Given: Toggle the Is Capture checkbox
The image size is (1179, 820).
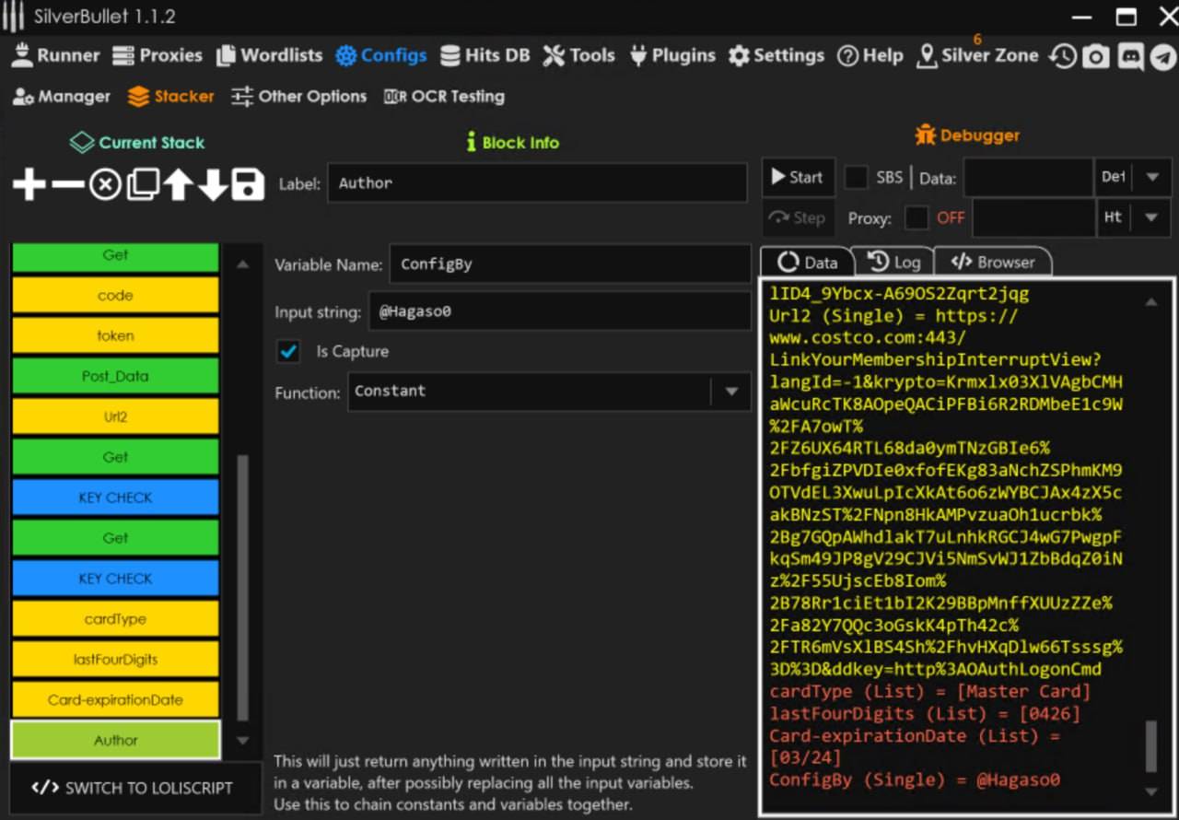Looking at the screenshot, I should pyautogui.click(x=289, y=351).
